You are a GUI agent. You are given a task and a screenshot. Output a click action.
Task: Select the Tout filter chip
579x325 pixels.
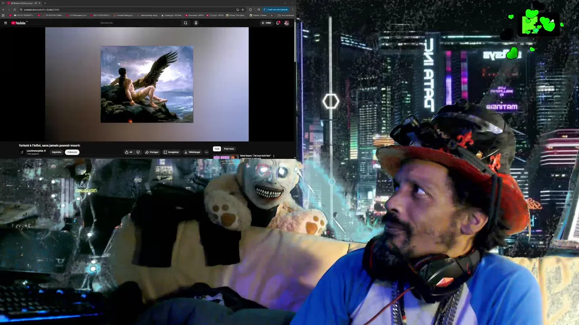click(217, 149)
